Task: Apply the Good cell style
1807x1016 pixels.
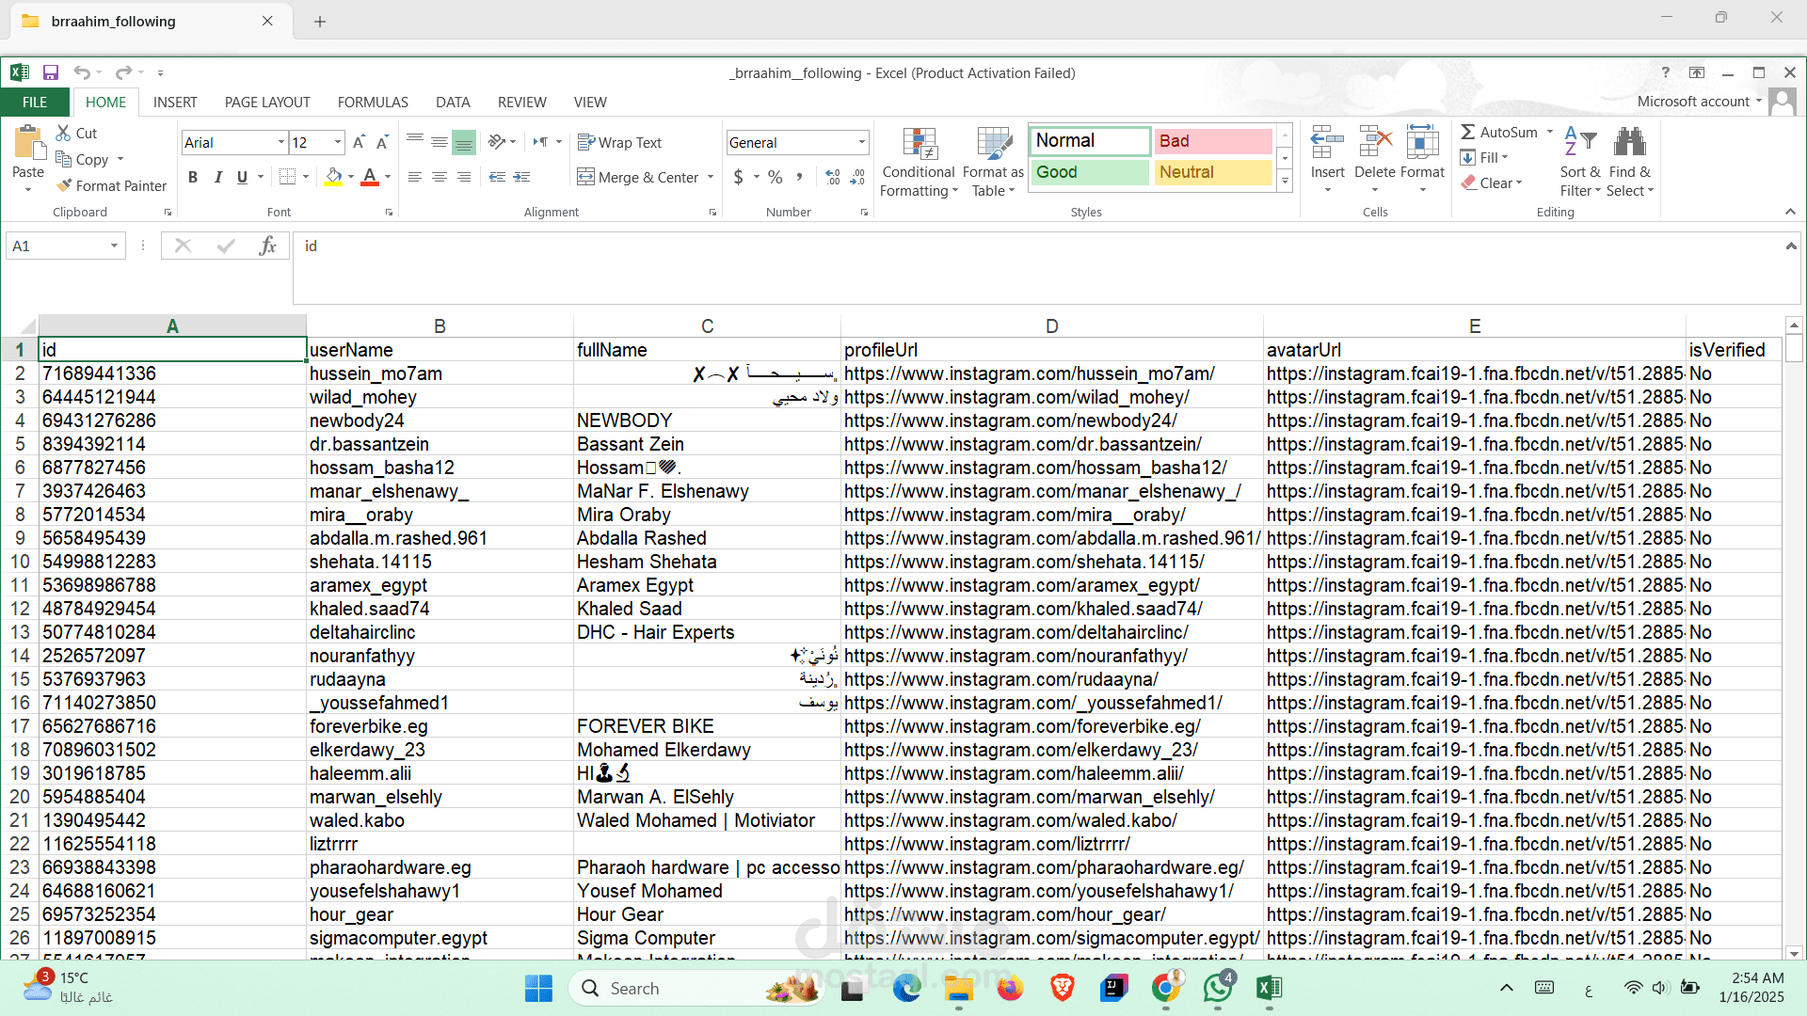Action: (x=1089, y=172)
